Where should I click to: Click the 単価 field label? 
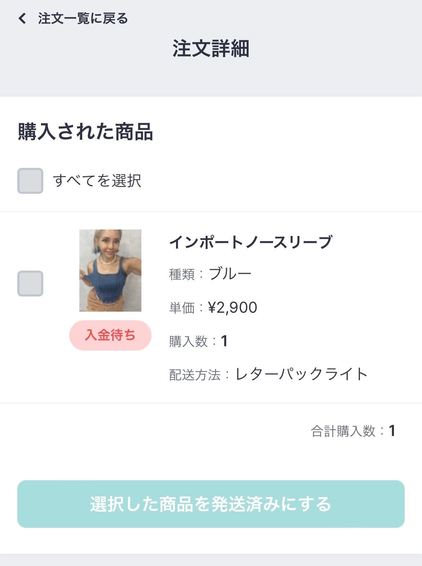pyautogui.click(x=182, y=308)
